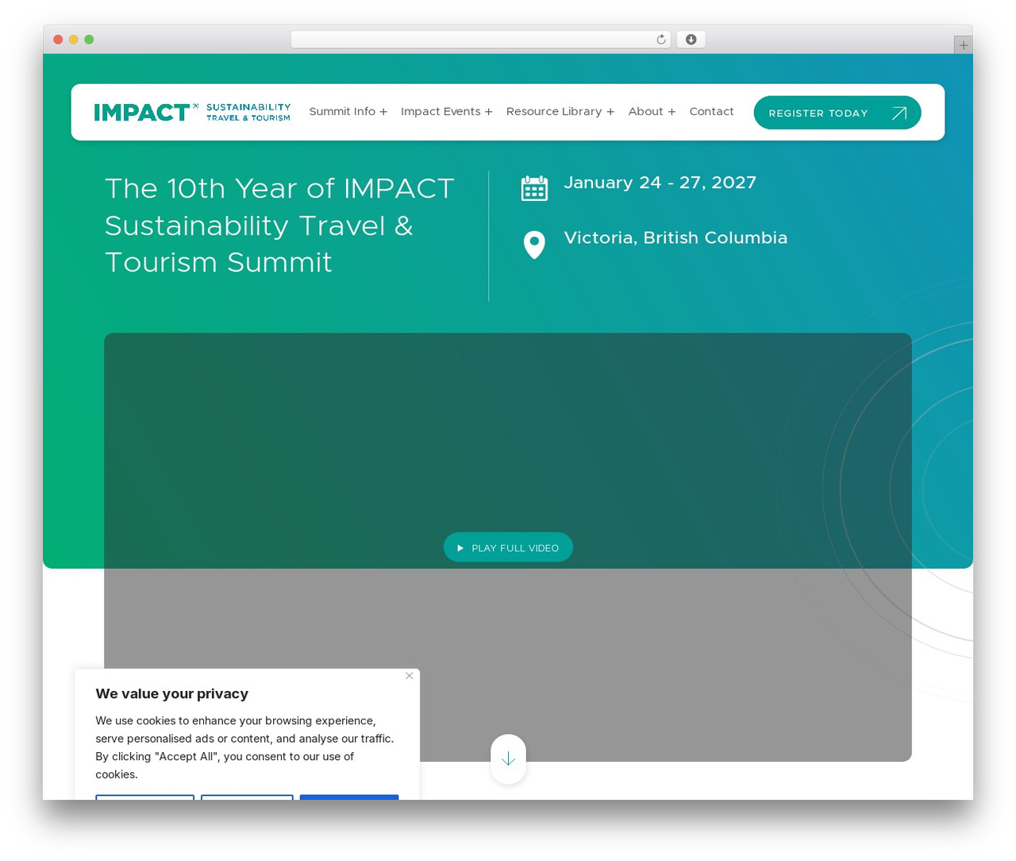Click the macOS green fullscreen window button
The height and width of the screenshot is (861, 1016).
point(89,40)
